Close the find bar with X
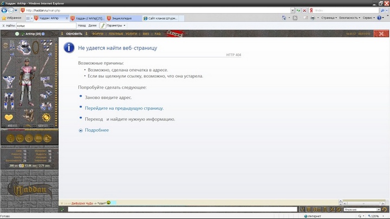The width and height of the screenshot is (390, 219). click(3, 25)
